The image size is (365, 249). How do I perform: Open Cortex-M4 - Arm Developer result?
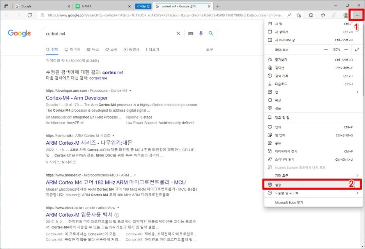(x=77, y=98)
